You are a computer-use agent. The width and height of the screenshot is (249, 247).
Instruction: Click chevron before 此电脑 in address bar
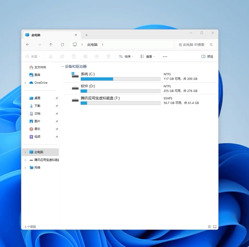point(82,44)
